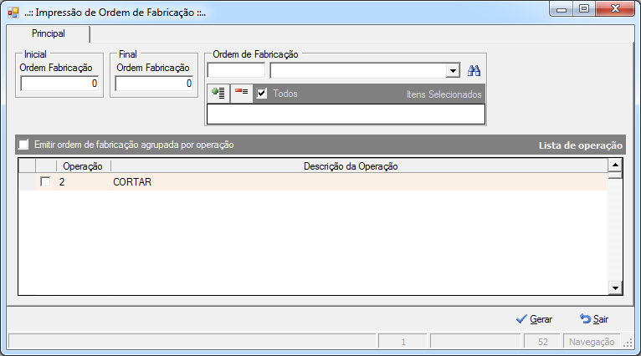The height and width of the screenshot is (356, 641).
Task: Select the Principal tab
Action: 49,33
